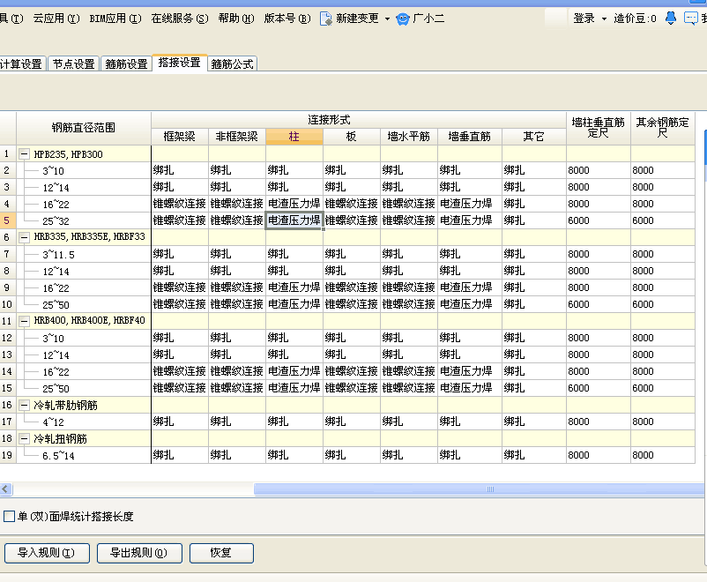Screen dimensions: 707x582
Task: Click the 登录 link
Action: (584, 19)
